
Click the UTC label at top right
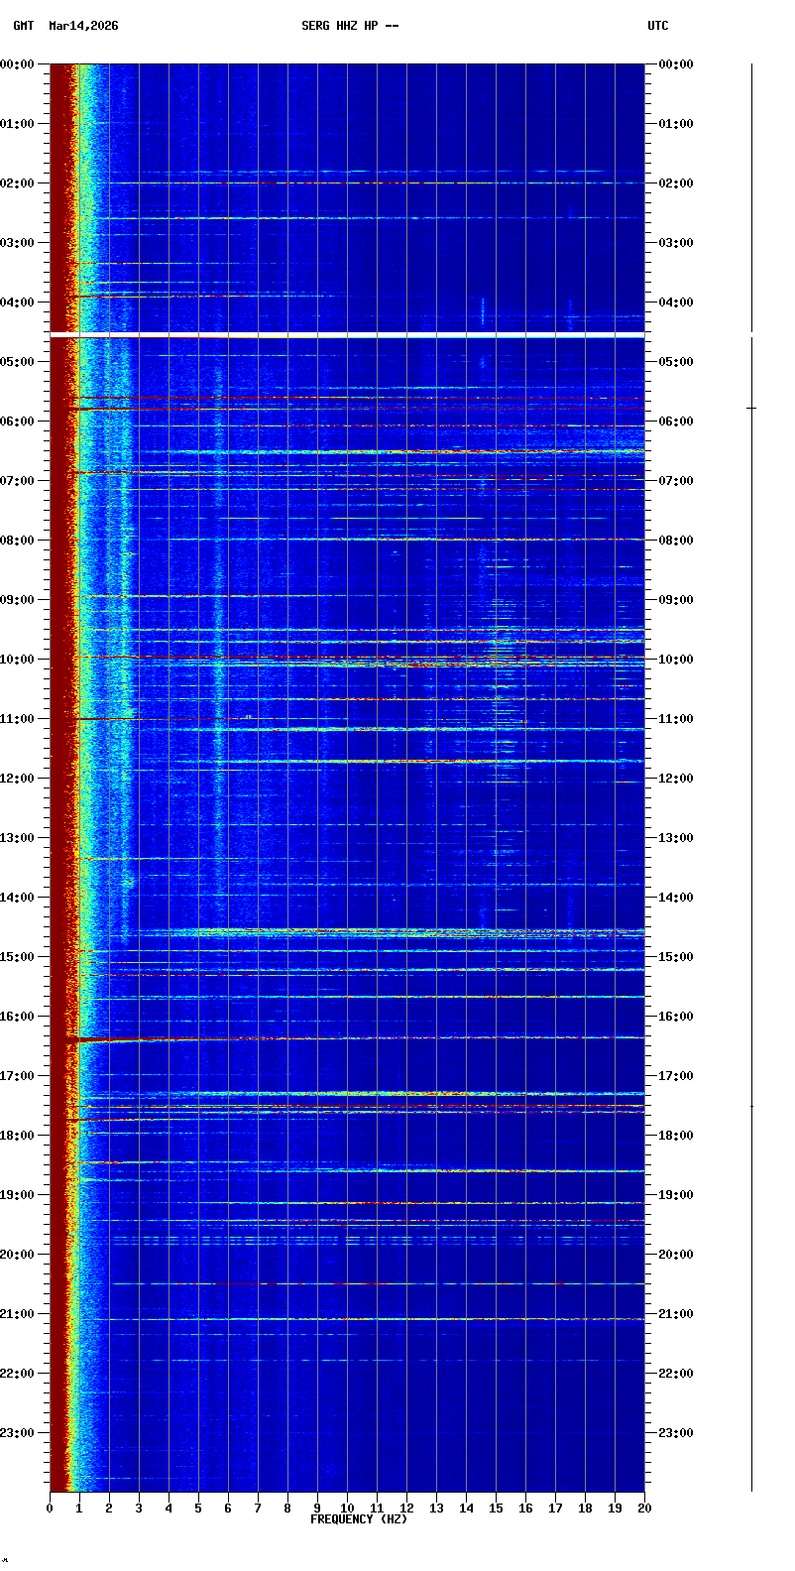(658, 26)
